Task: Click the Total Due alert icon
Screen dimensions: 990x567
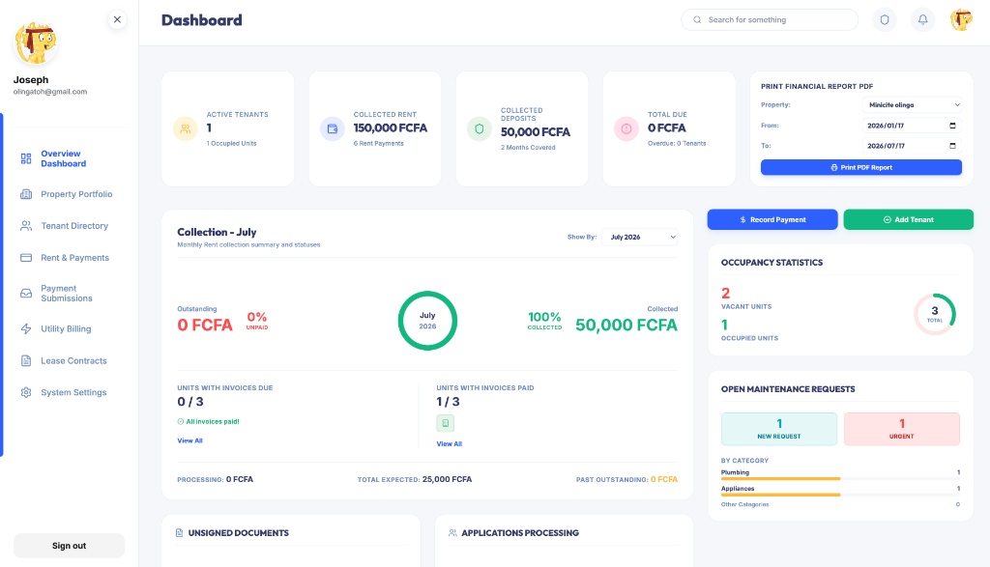Action: [626, 128]
